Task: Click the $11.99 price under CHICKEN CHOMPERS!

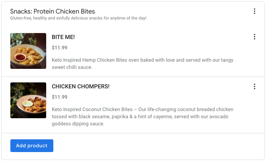Action: (x=59, y=97)
